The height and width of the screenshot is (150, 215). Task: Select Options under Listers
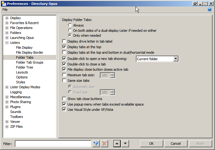click(22, 77)
